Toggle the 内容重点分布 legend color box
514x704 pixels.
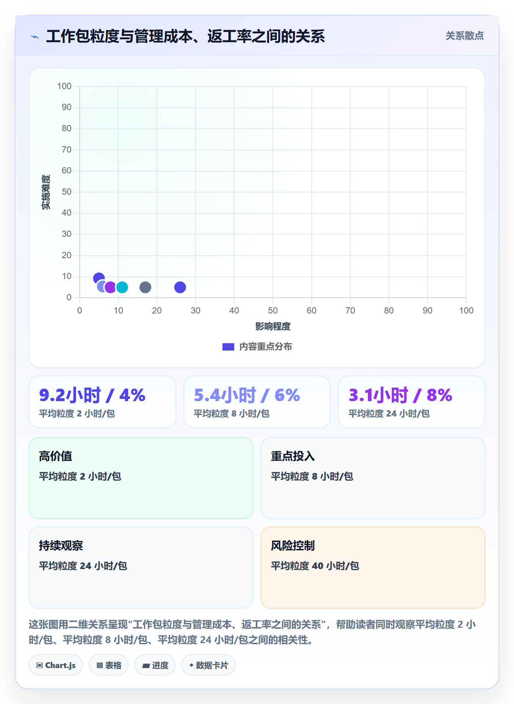(228, 347)
